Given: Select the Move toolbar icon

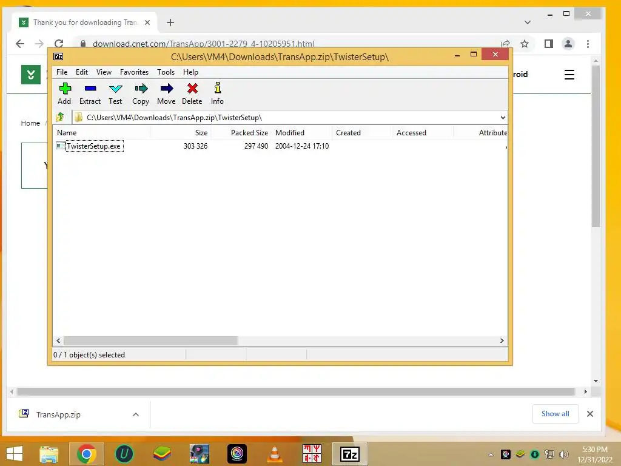Looking at the screenshot, I should (x=166, y=93).
